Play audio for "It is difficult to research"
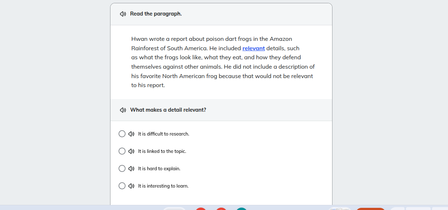This screenshot has height=210, width=448. 131,134
